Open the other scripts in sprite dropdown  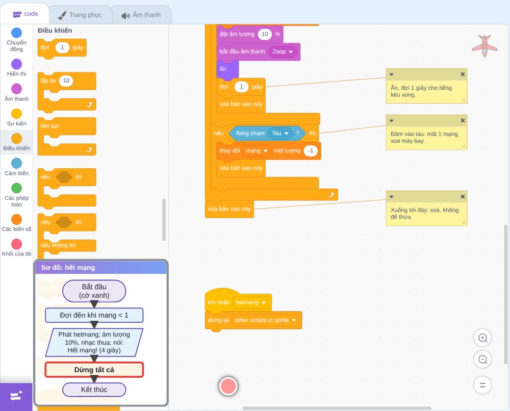click(x=265, y=320)
